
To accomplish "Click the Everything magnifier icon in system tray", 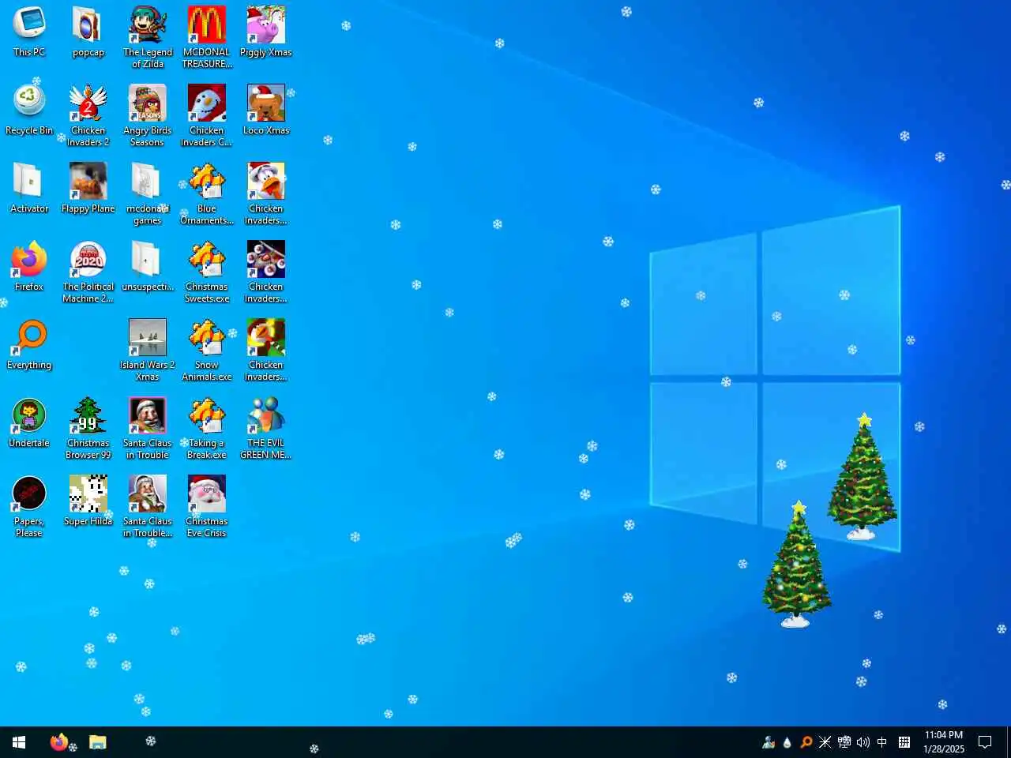I will click(806, 742).
